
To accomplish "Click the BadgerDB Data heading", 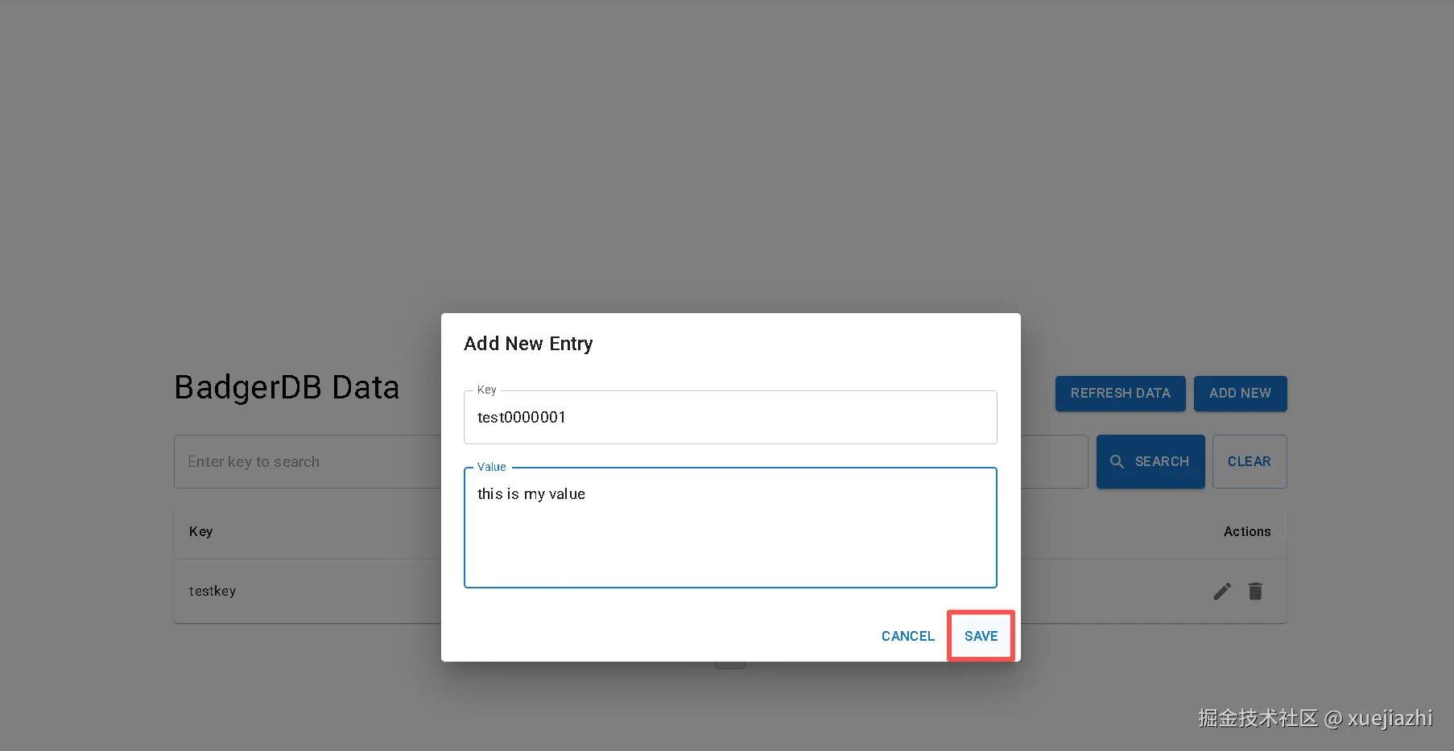I will point(287,387).
